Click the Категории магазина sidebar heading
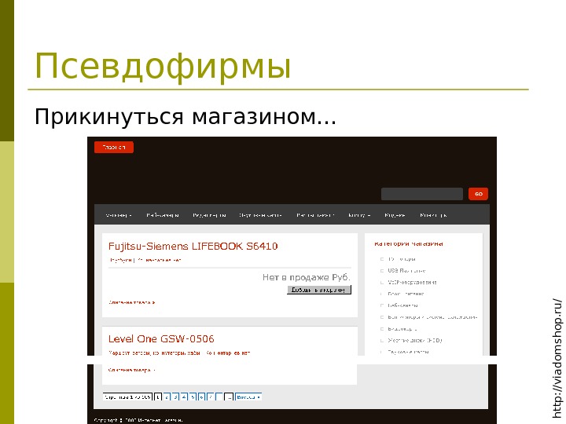This screenshot has width=566, height=424. pyautogui.click(x=409, y=243)
